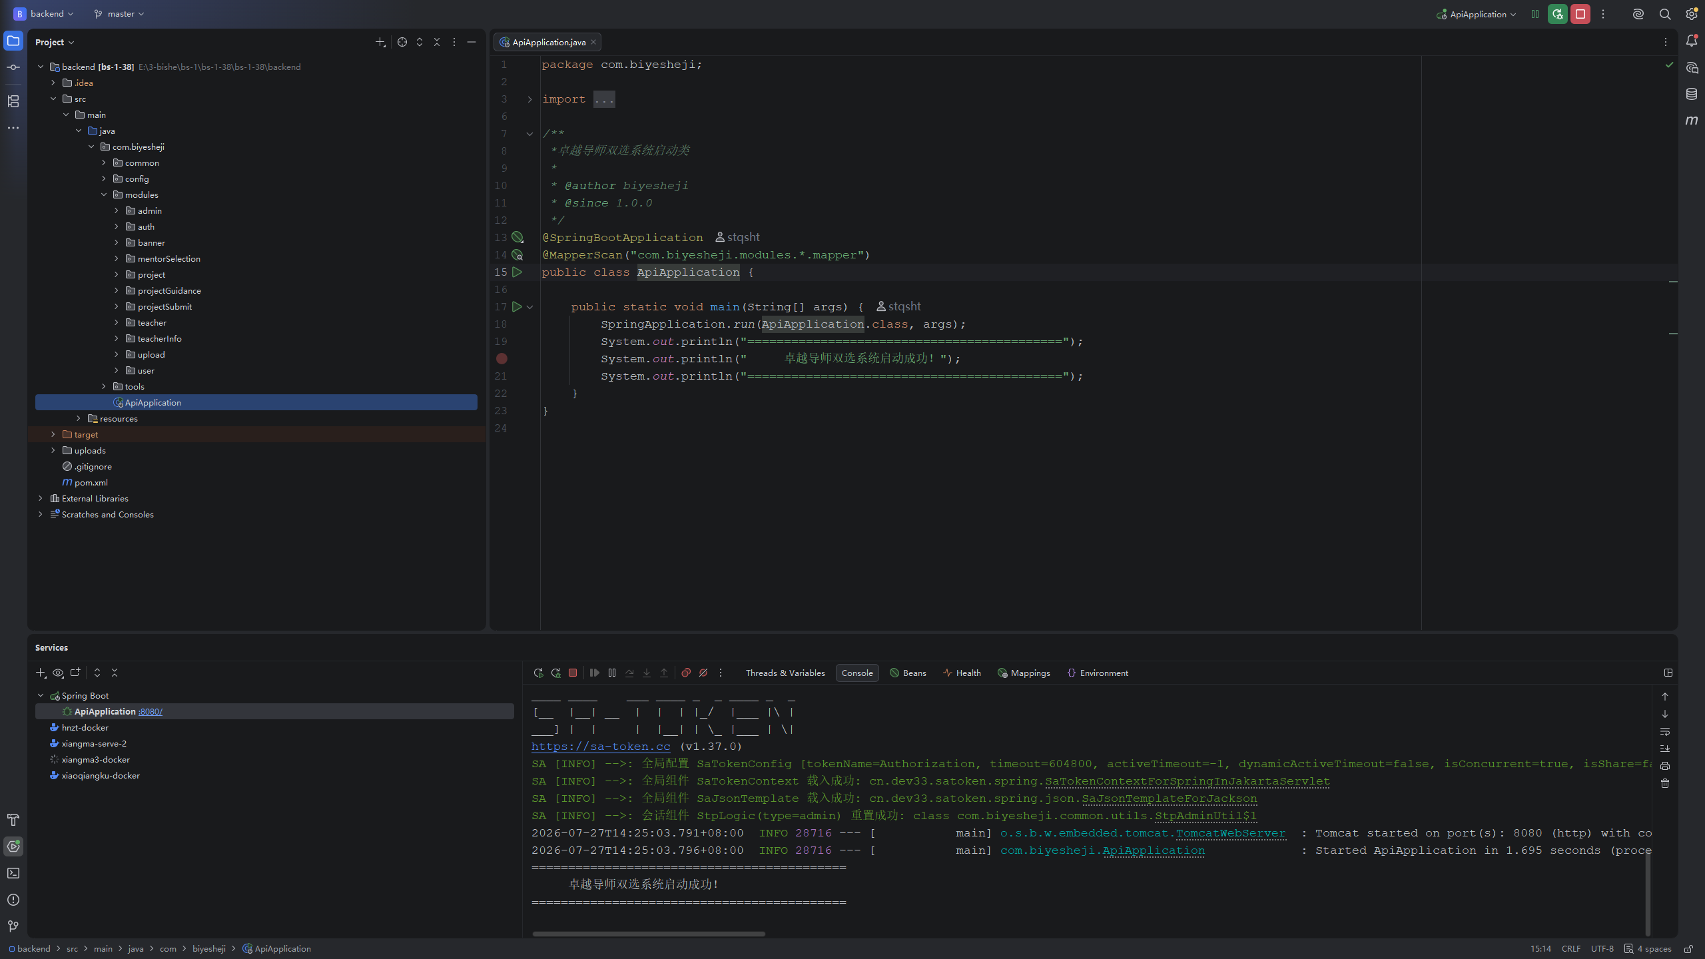
Task: Toggle scroll to end in console
Action: (x=1665, y=749)
